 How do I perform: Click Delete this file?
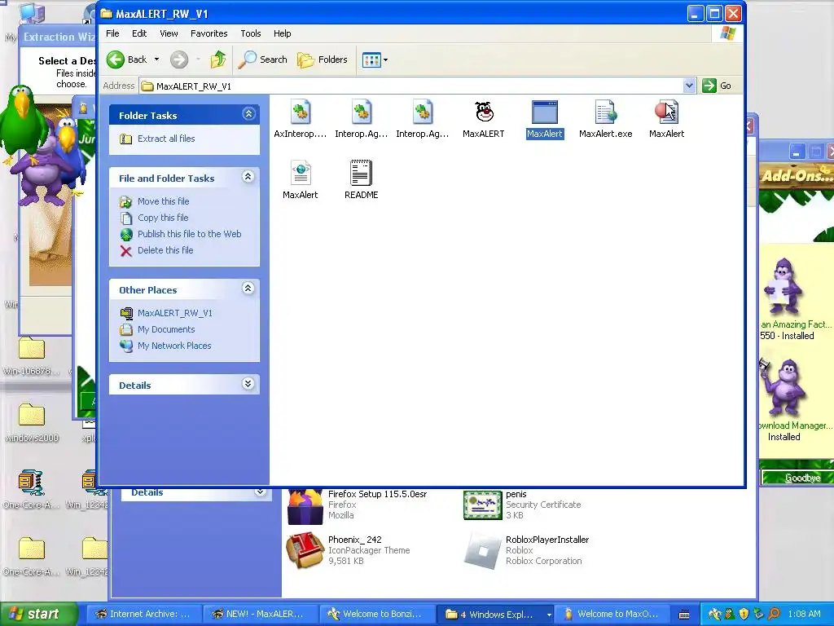point(165,250)
